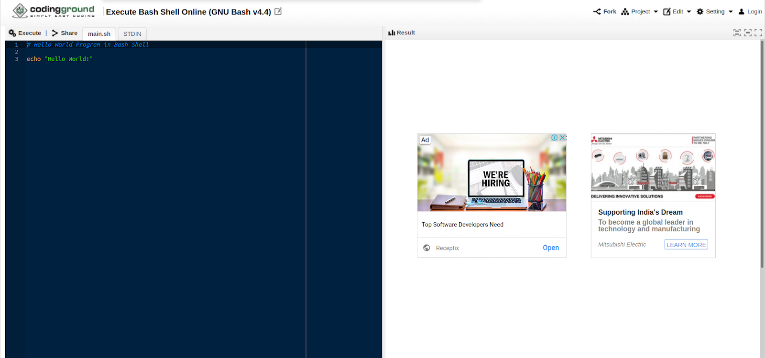The width and height of the screenshot is (765, 358).
Task: Click the fullscreen result panel icon
Action: pyautogui.click(x=758, y=33)
